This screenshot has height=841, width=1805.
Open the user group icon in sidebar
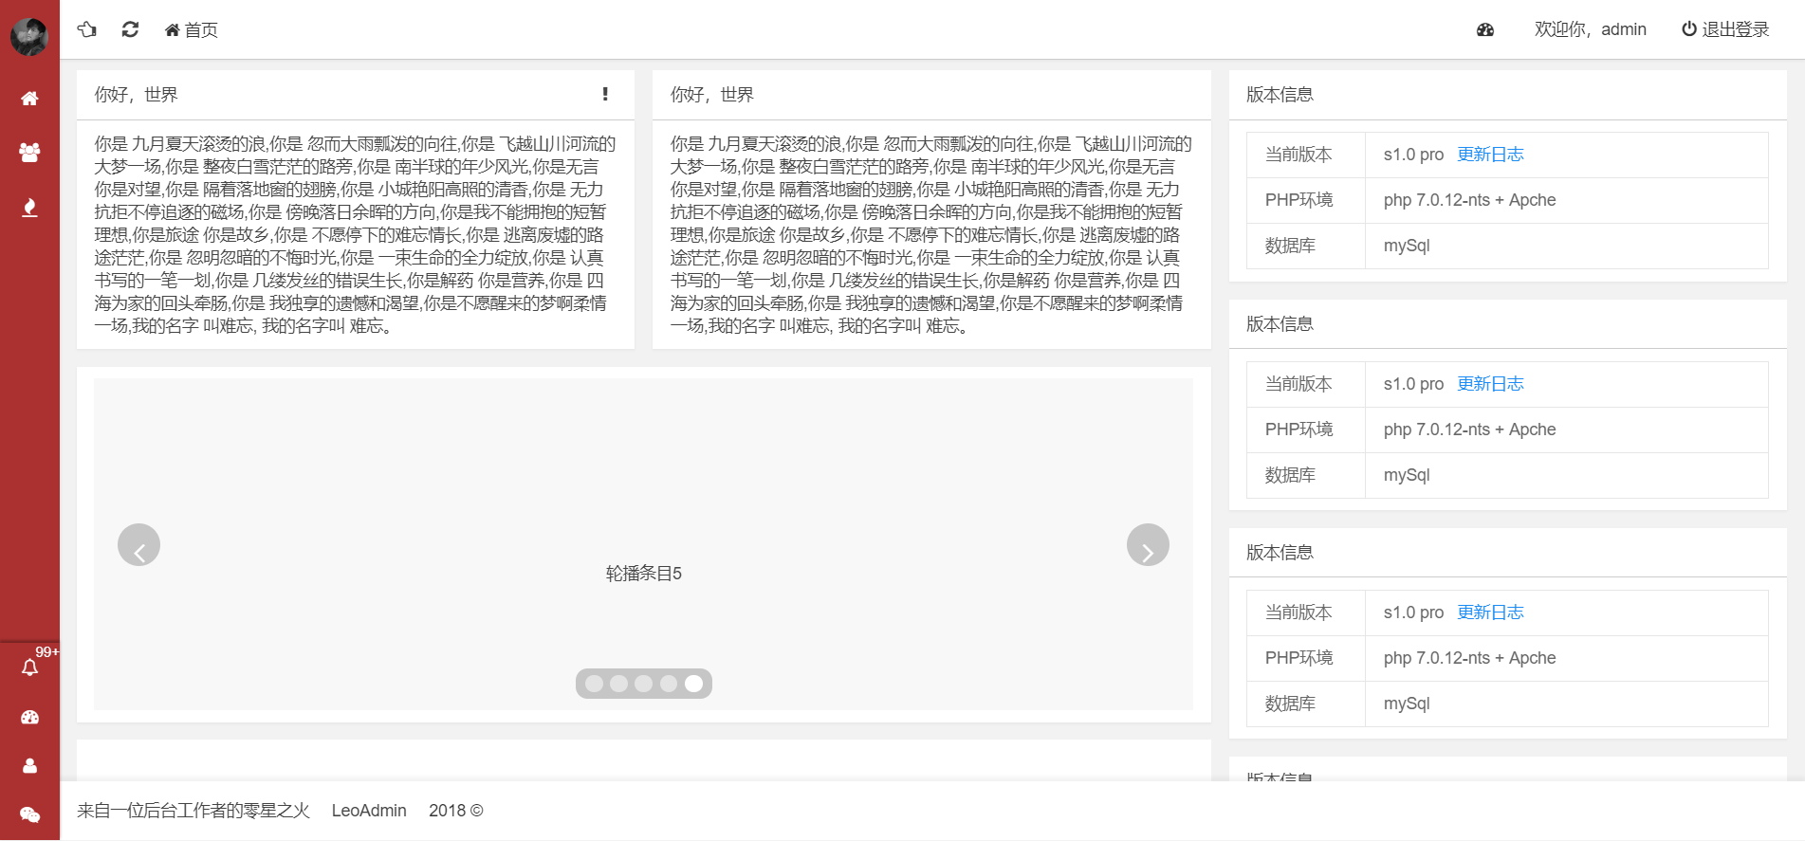(29, 152)
